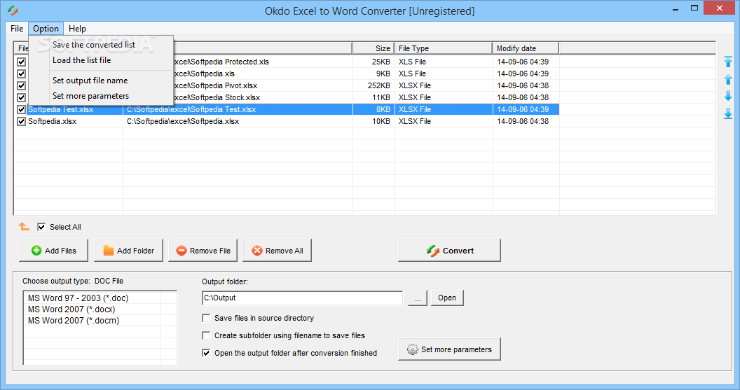Start conversion with the Convert button
740x390 pixels.
coord(449,251)
